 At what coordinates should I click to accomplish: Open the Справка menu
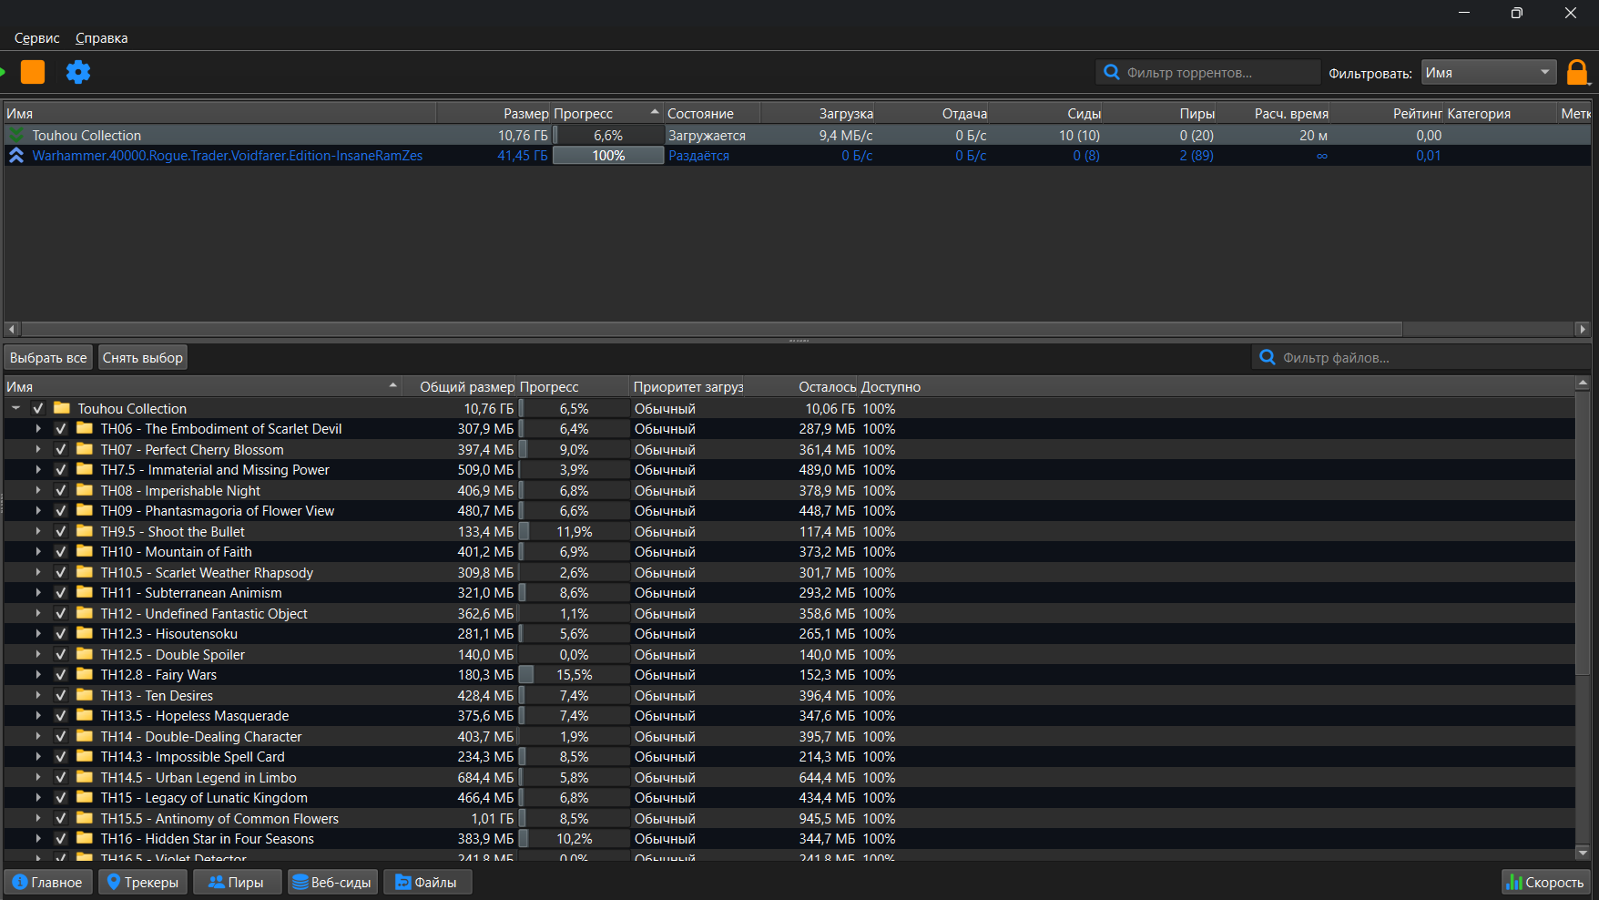101,38
